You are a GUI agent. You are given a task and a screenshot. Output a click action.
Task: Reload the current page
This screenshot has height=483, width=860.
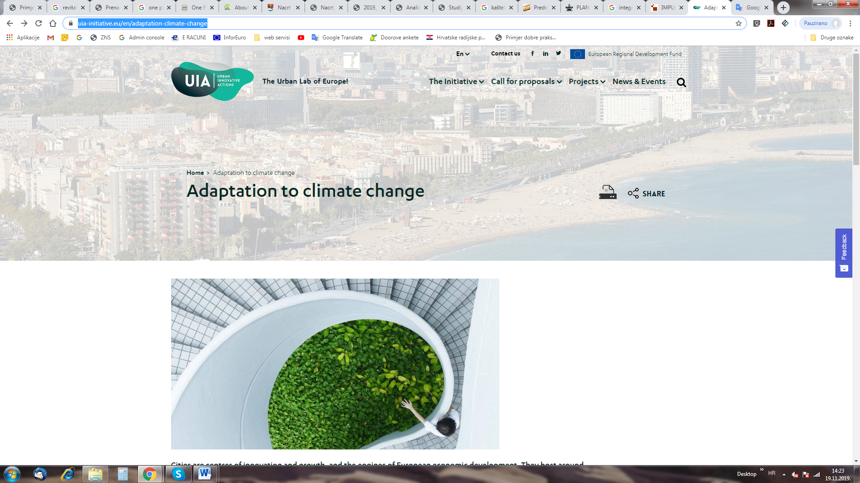coord(39,23)
